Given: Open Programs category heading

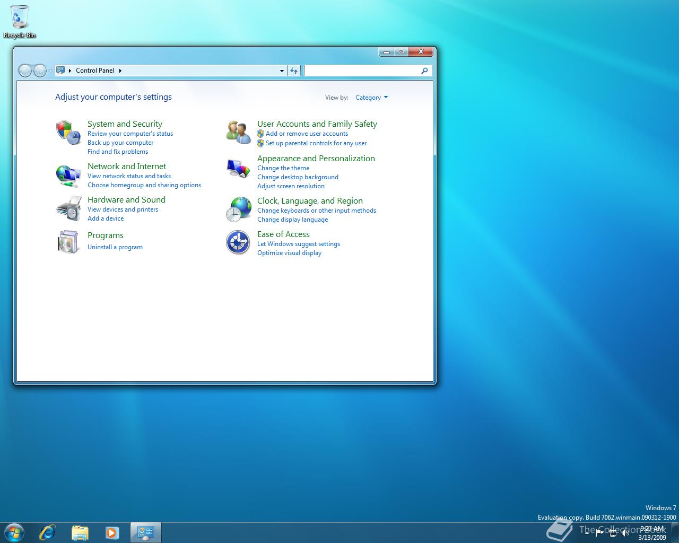Looking at the screenshot, I should pos(106,235).
